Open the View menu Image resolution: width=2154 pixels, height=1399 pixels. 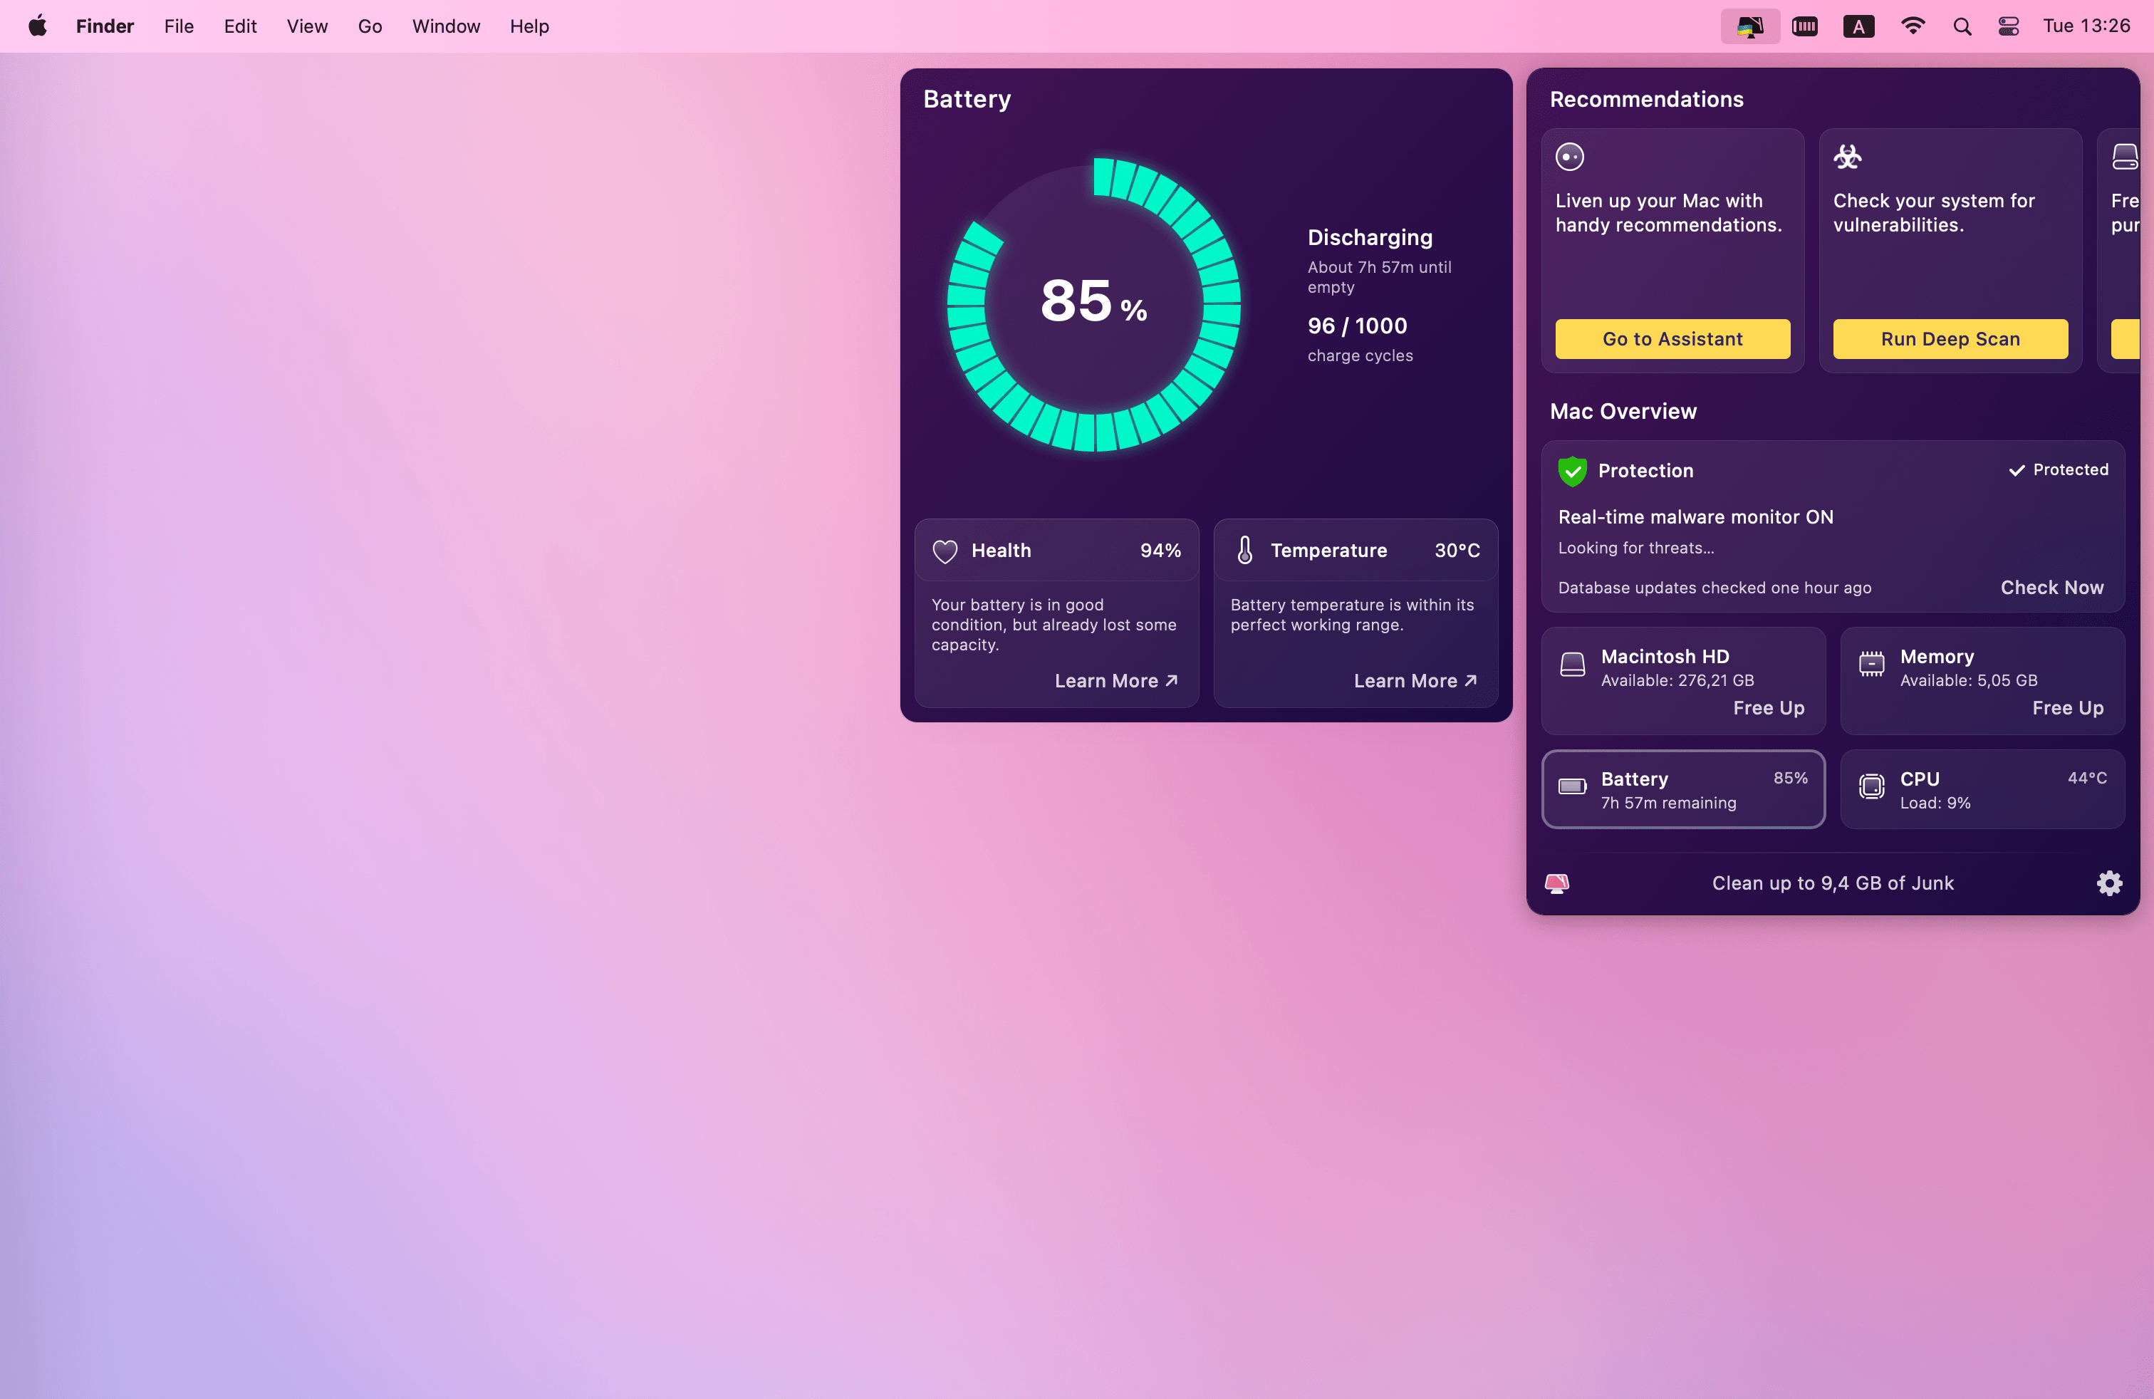coord(307,26)
